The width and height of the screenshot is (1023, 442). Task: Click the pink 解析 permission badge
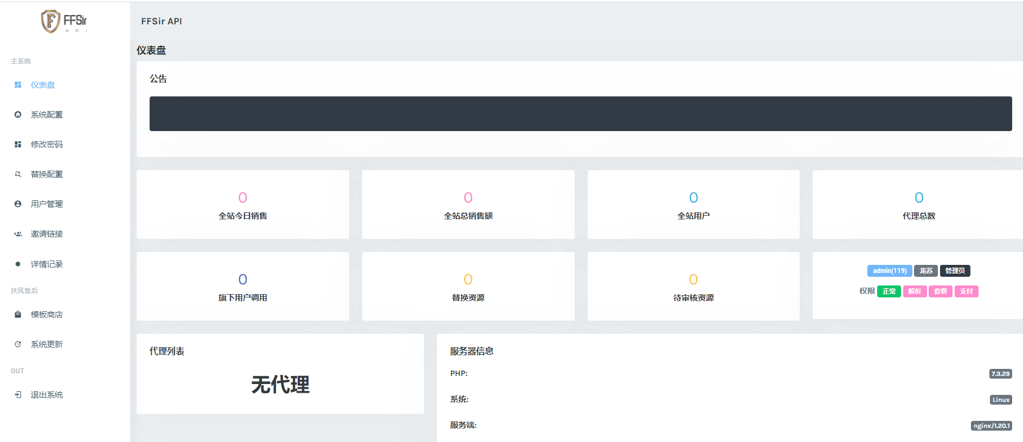click(x=915, y=291)
